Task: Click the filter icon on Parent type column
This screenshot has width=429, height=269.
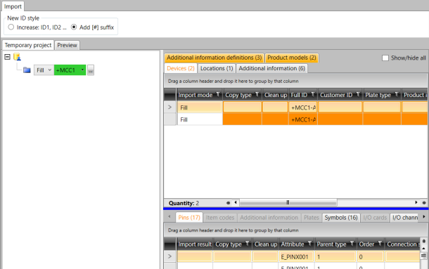Action: (x=352, y=243)
